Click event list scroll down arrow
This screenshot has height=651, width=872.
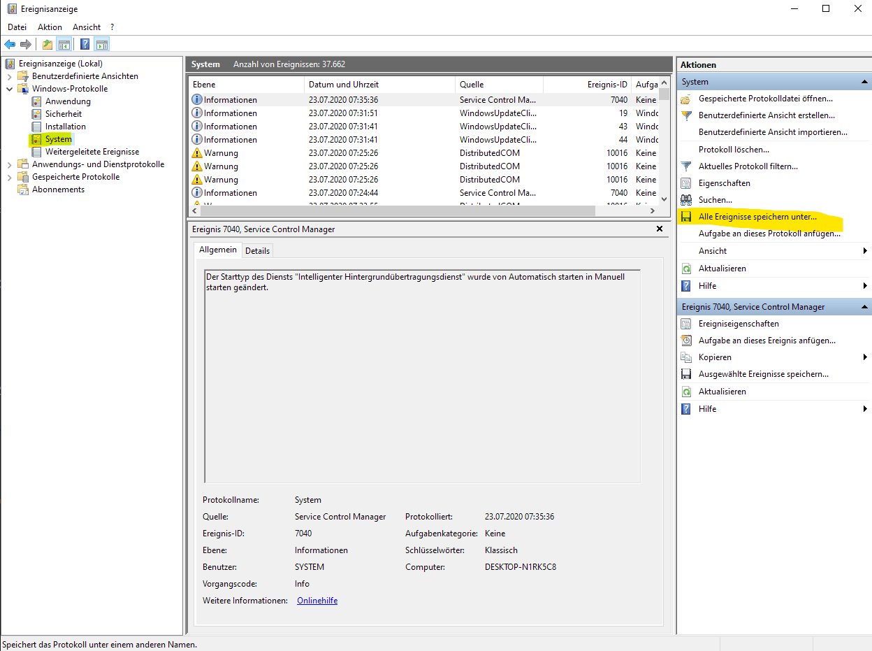click(664, 199)
